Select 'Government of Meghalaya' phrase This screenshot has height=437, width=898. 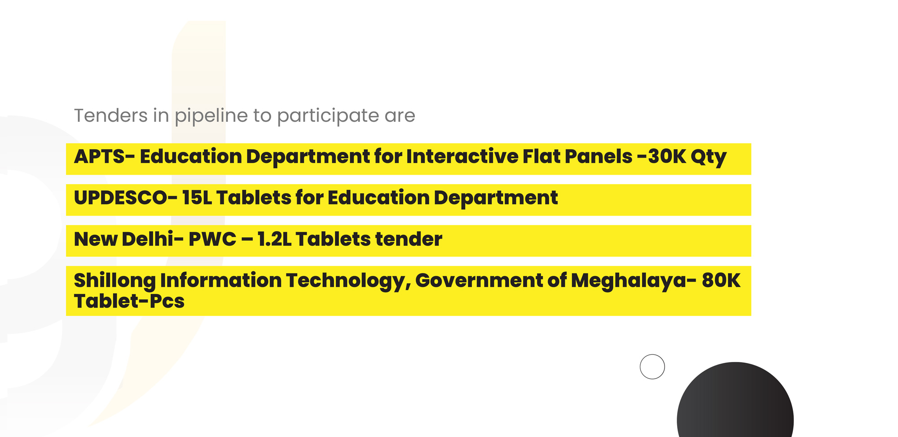pyautogui.click(x=551, y=281)
